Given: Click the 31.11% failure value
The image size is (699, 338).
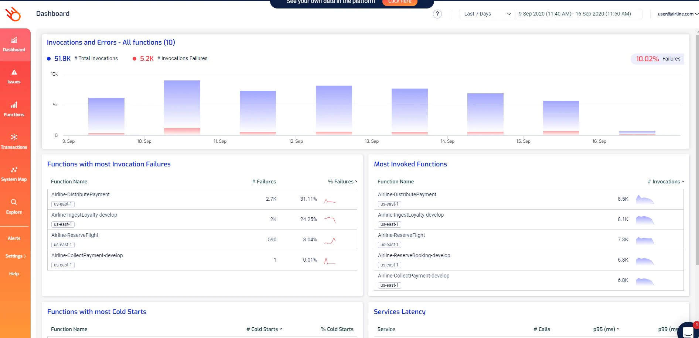Looking at the screenshot, I should (308, 199).
